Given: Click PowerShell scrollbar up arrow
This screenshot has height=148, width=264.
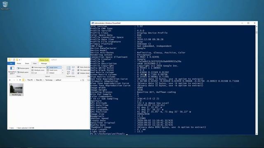Looking at the screenshot, I should 257,26.
